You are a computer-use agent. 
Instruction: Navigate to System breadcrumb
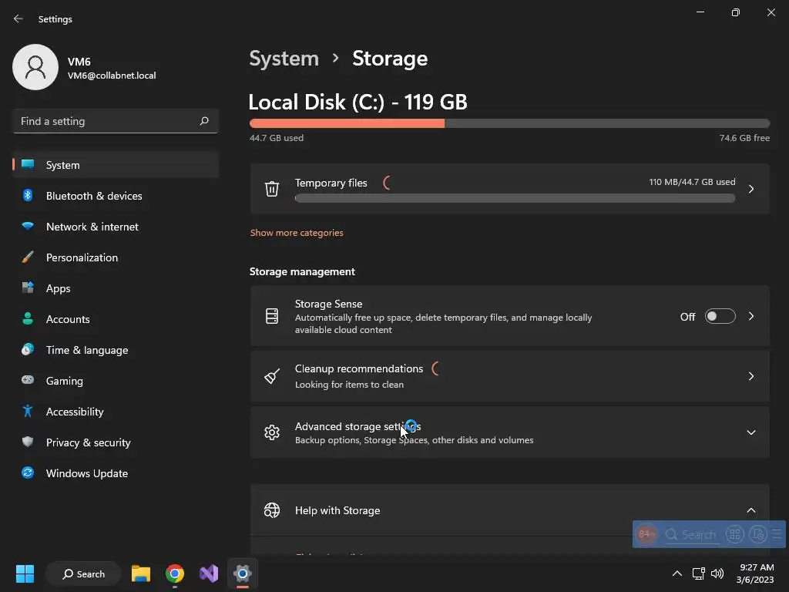pos(284,59)
